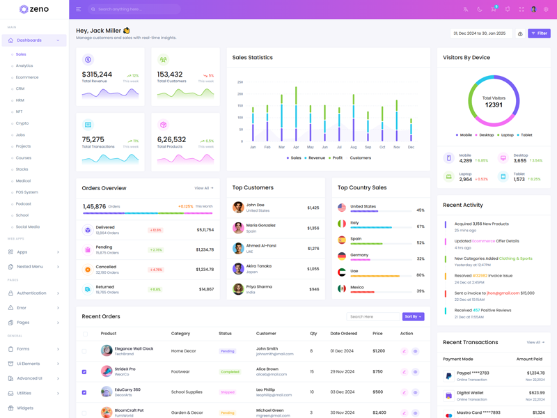Open the language translation icon
The width and height of the screenshot is (557, 418).
[466, 9]
